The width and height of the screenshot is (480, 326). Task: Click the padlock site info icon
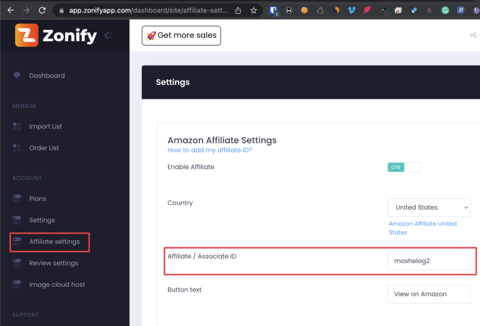point(61,11)
